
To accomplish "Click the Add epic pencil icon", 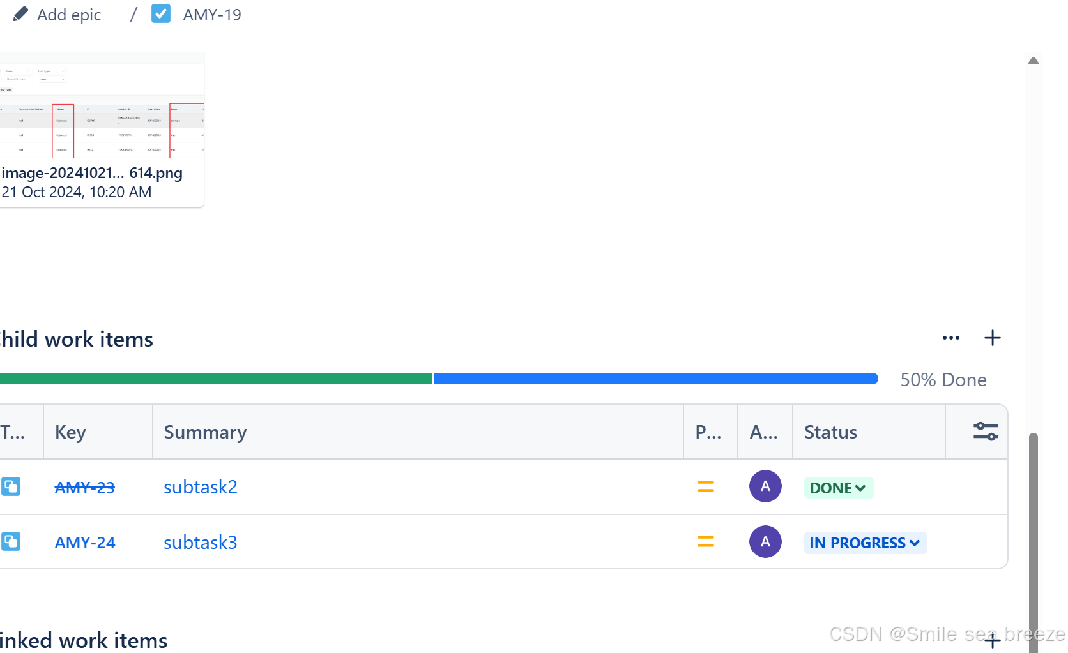I will point(20,13).
